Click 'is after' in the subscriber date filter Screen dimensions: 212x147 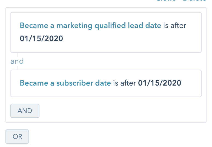(124, 83)
